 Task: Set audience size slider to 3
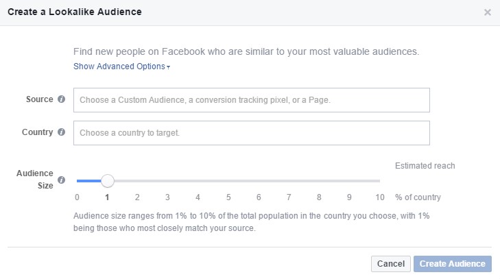[167, 181]
